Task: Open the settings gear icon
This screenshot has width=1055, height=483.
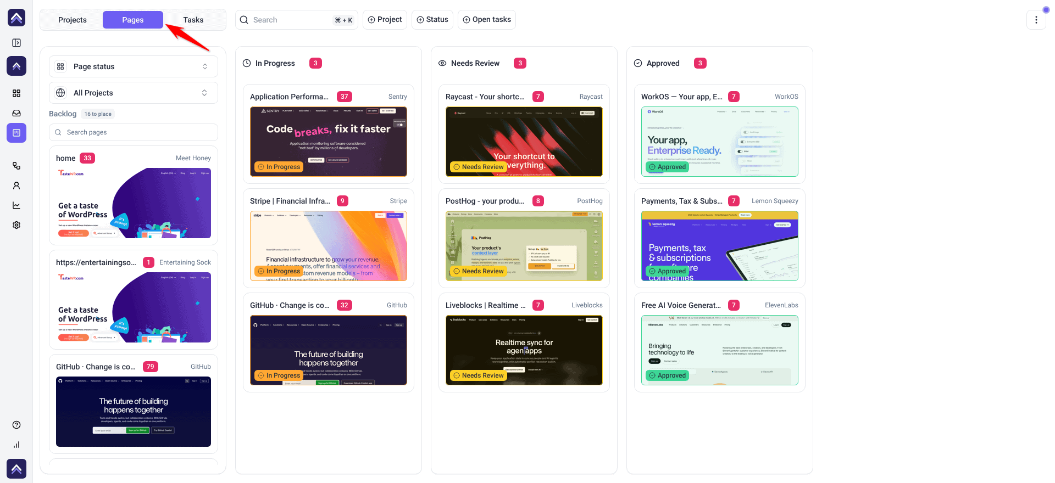Action: (x=16, y=225)
